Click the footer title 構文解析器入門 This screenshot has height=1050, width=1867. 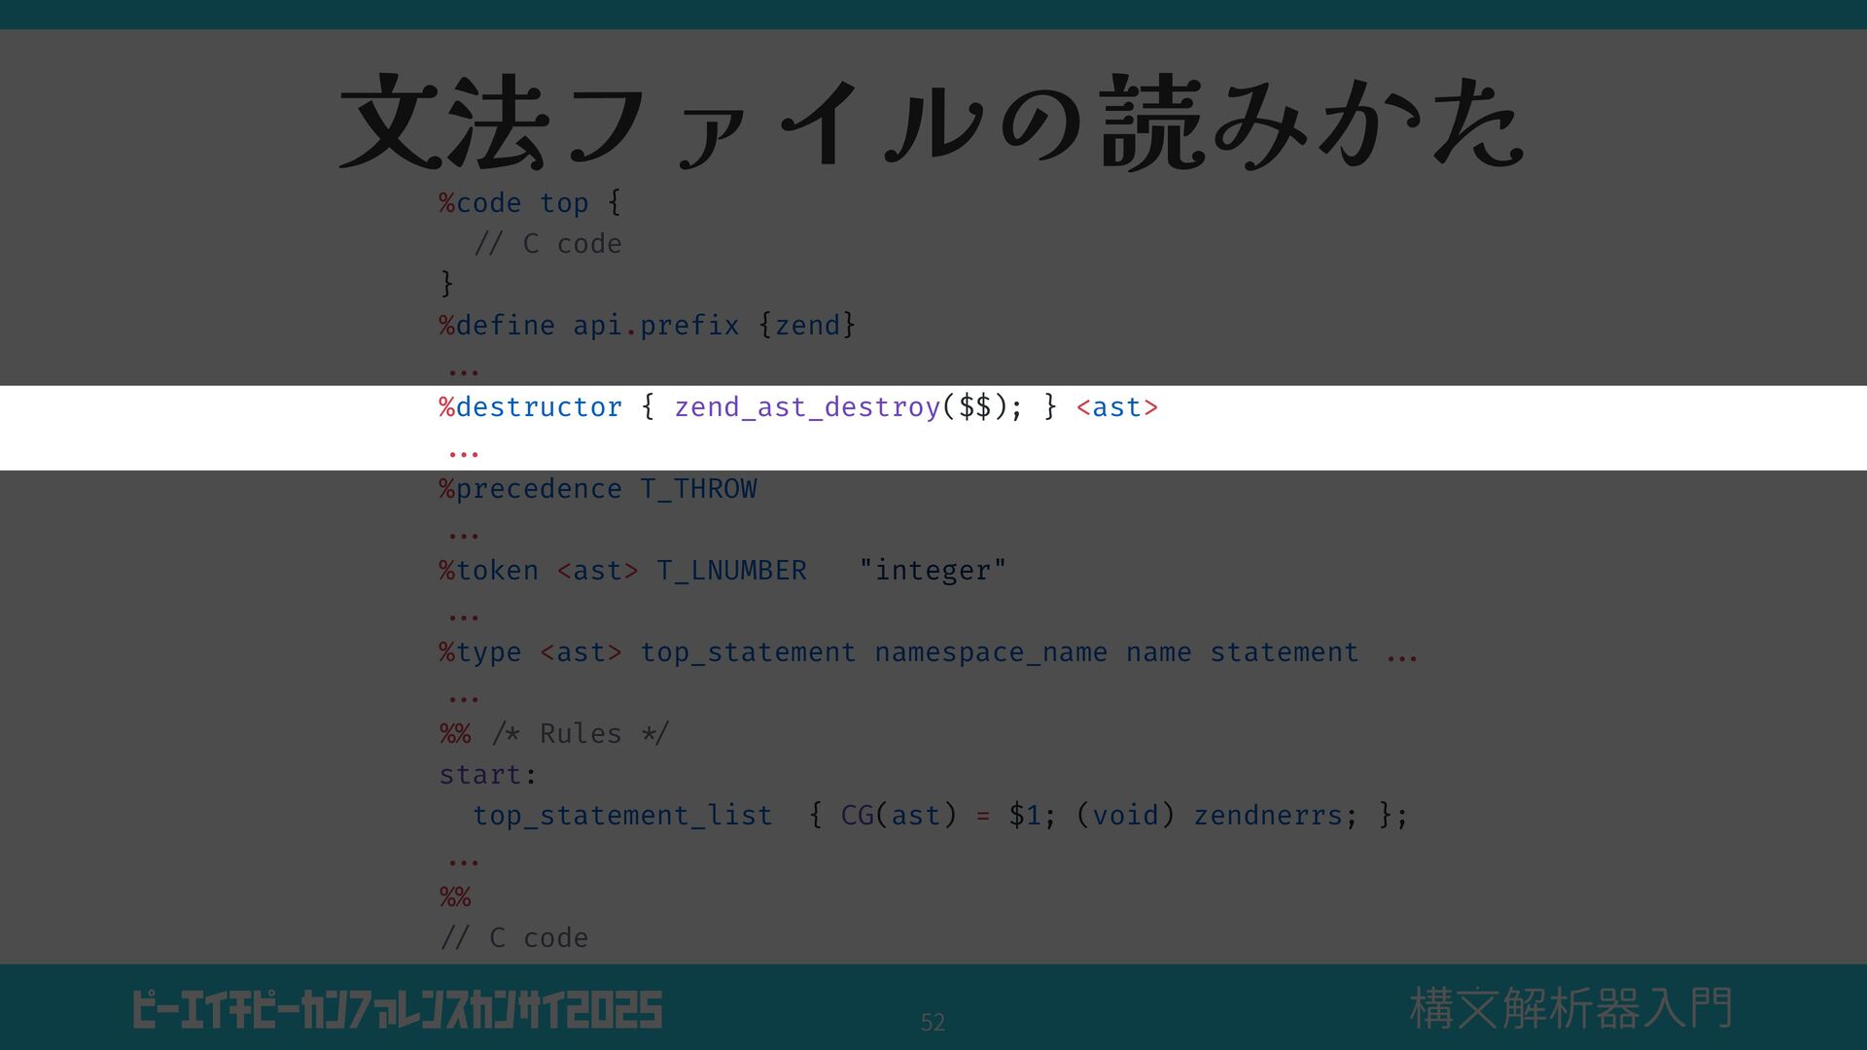coord(1571,1007)
